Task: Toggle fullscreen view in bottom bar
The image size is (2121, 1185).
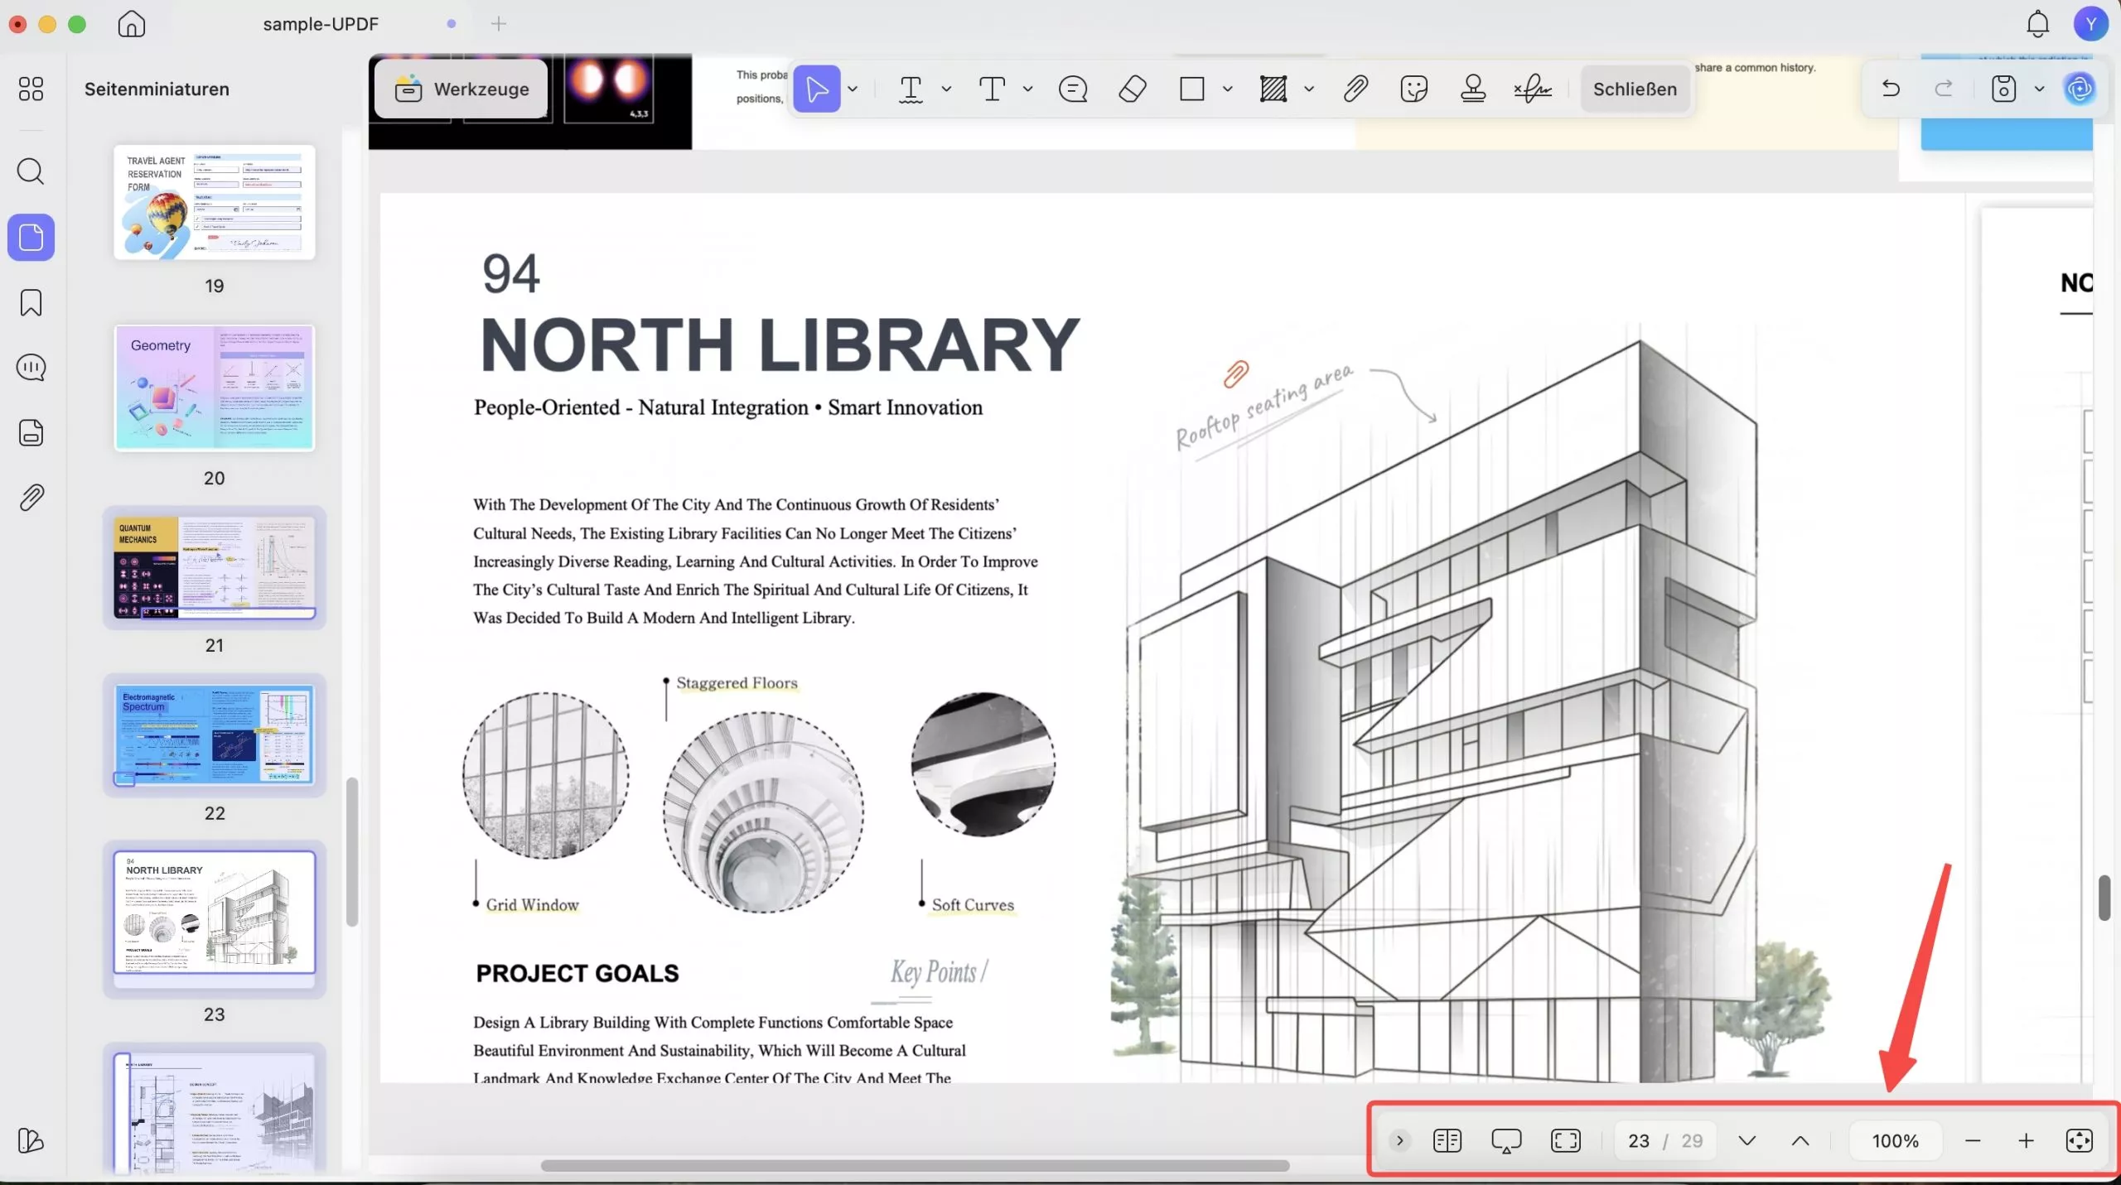Action: click(1566, 1140)
